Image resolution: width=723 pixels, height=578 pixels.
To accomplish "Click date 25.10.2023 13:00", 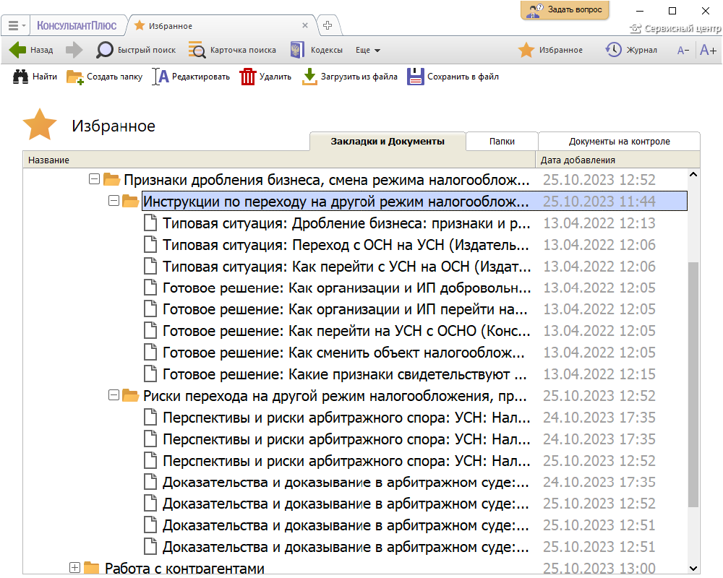I will (599, 569).
